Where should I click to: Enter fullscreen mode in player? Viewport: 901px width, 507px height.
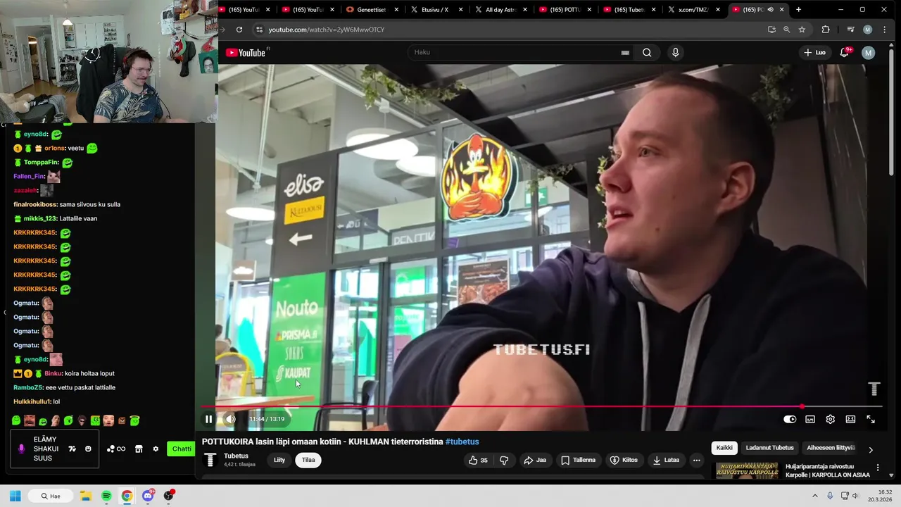871,419
